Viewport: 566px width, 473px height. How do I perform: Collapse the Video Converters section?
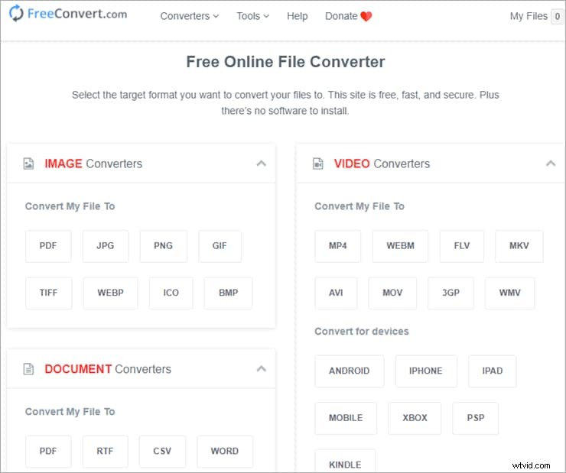[551, 164]
